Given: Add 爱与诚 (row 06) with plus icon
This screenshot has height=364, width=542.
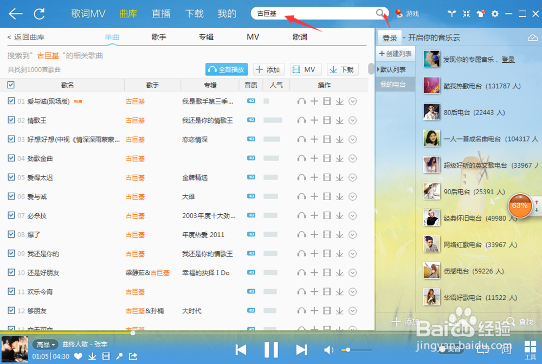Looking at the screenshot, I should coord(314,196).
